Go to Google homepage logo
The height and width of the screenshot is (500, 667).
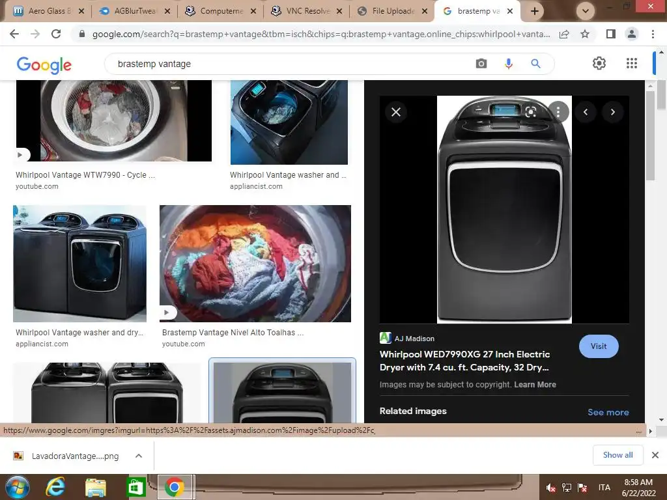44,64
